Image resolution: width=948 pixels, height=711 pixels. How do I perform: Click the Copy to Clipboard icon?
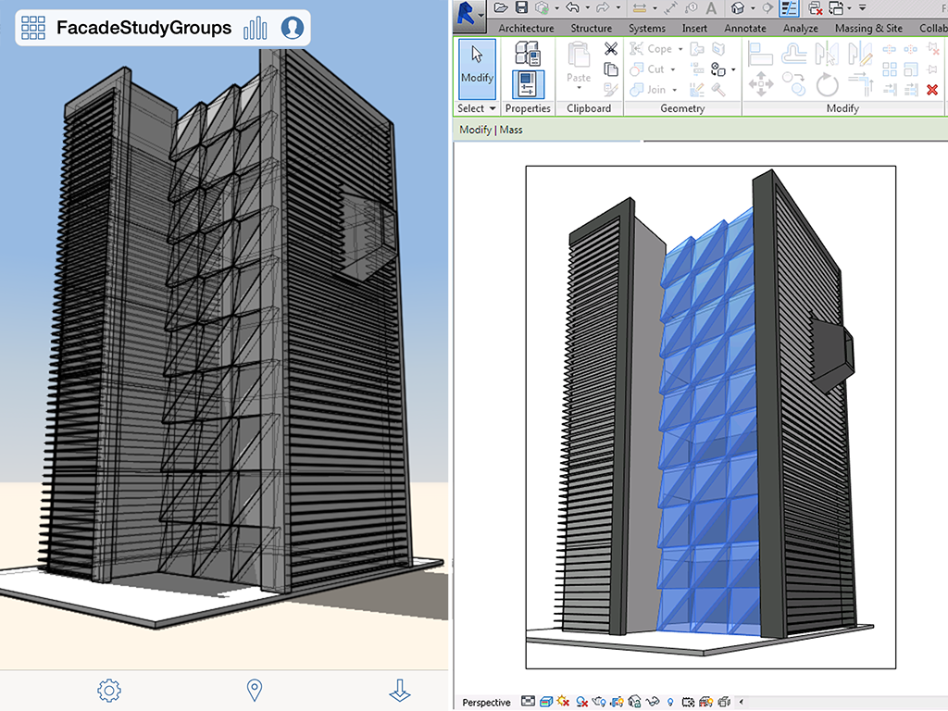tap(611, 69)
